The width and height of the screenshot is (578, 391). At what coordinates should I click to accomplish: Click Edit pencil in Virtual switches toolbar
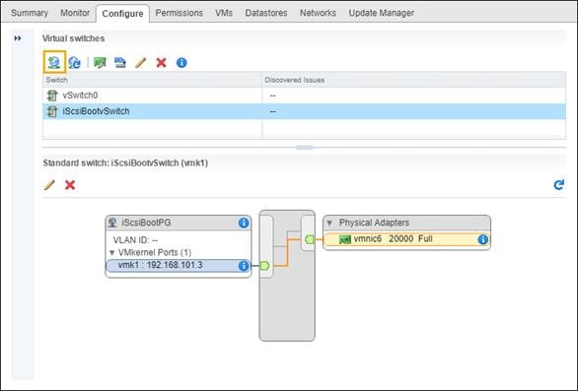140,63
